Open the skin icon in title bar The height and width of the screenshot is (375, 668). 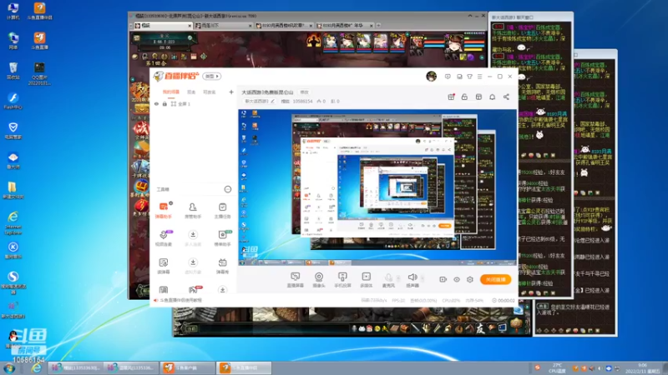tap(469, 77)
